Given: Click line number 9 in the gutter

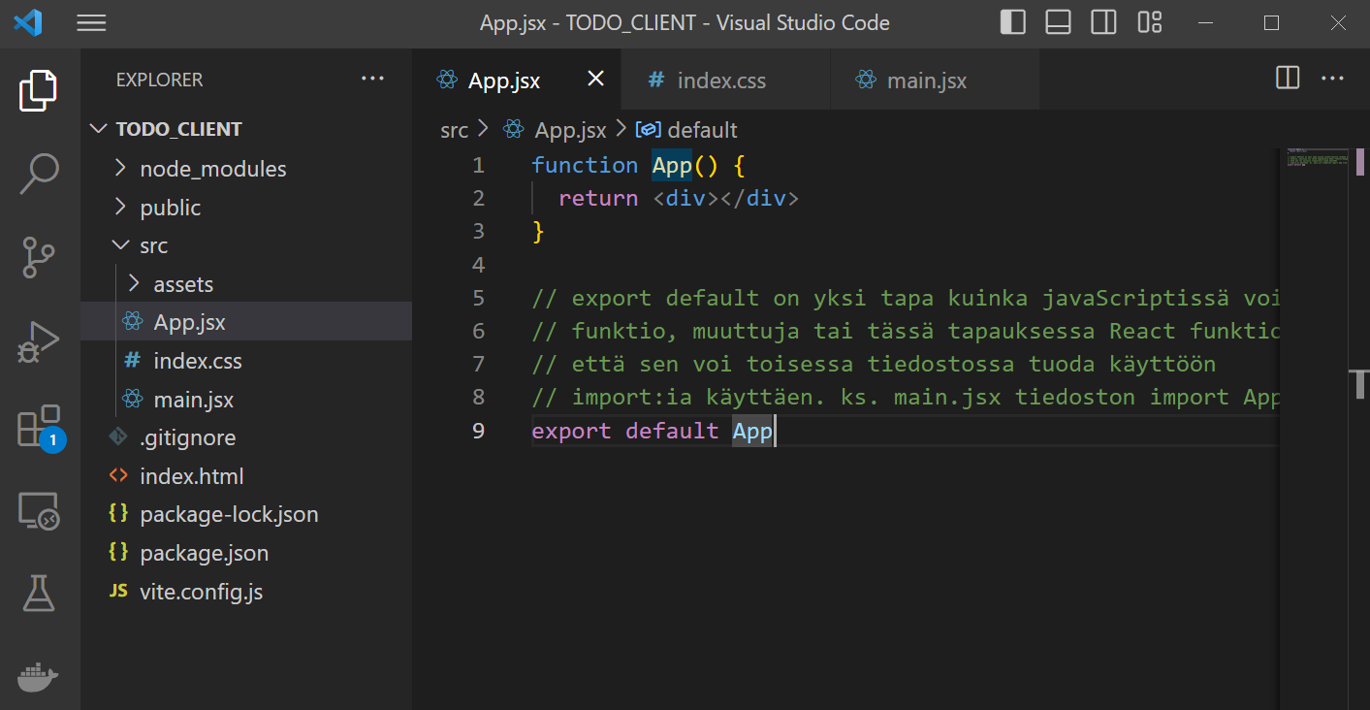Looking at the screenshot, I should (478, 430).
